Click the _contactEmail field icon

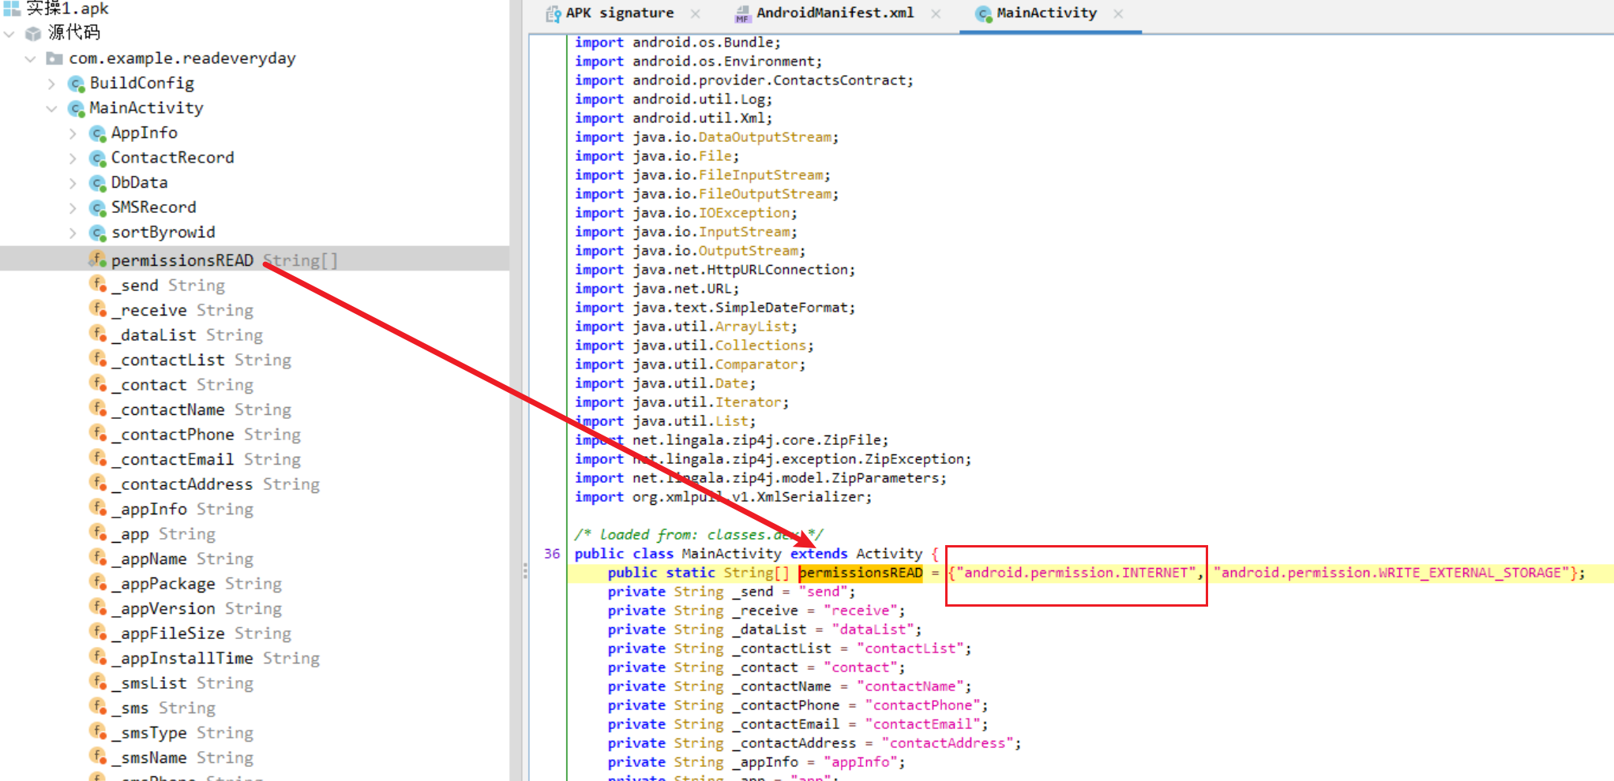point(98,458)
